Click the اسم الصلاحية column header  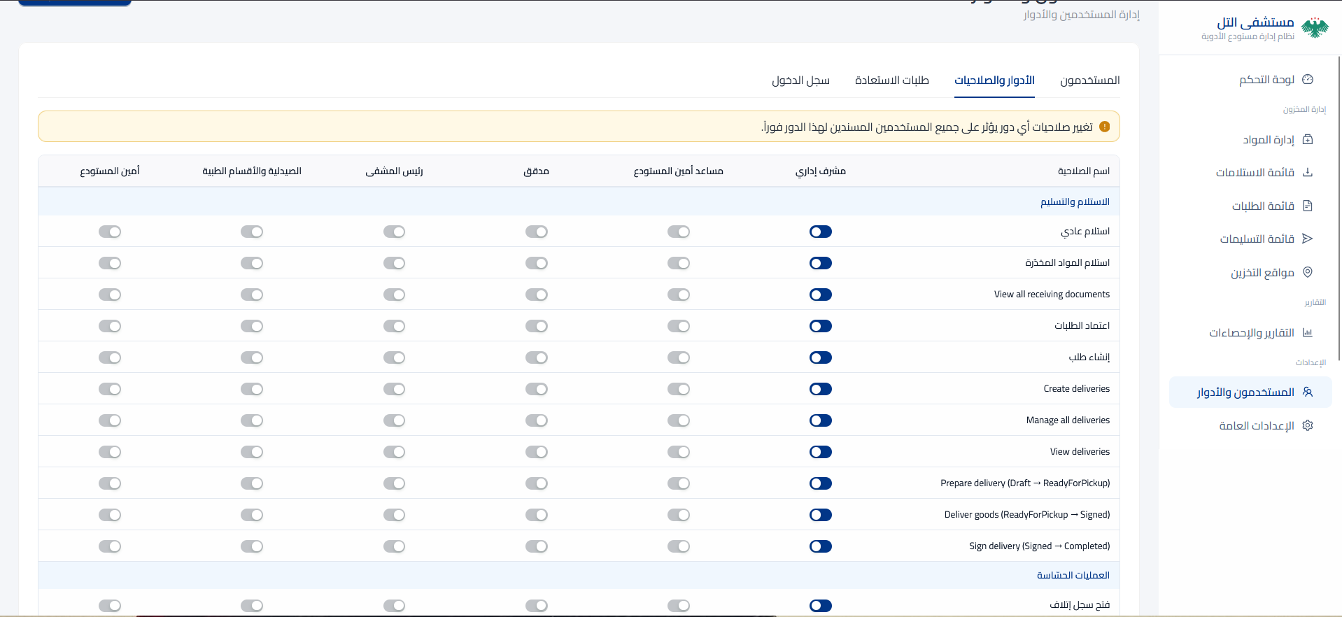[1084, 171]
